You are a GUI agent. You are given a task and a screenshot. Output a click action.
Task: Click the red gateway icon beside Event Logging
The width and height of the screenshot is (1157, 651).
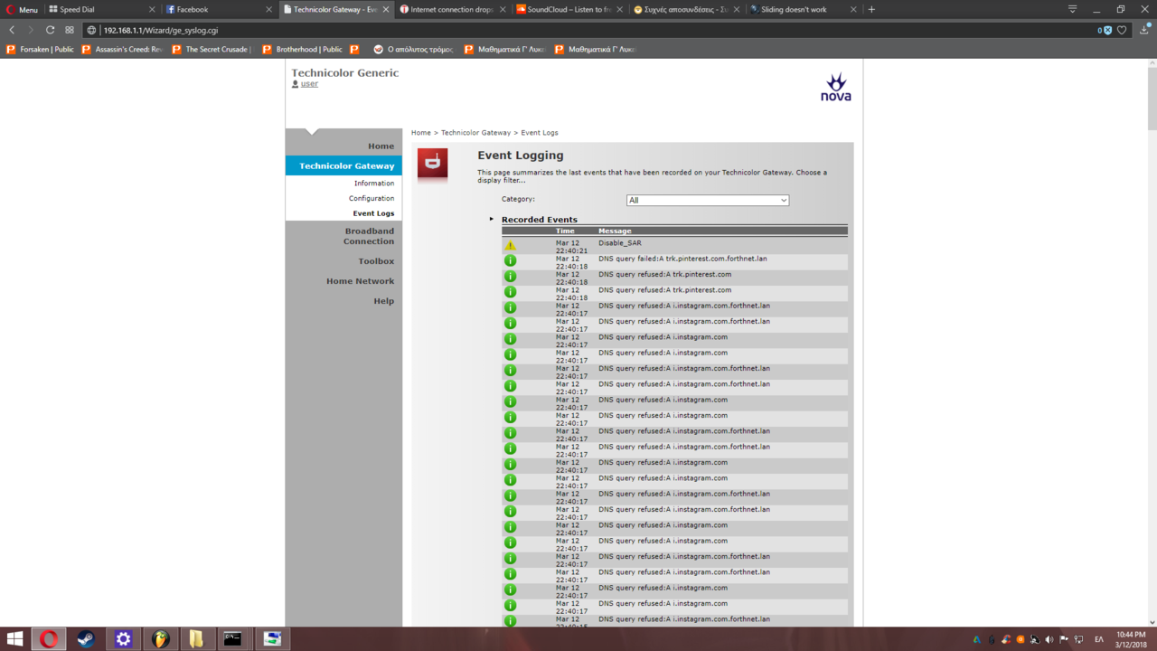432,165
